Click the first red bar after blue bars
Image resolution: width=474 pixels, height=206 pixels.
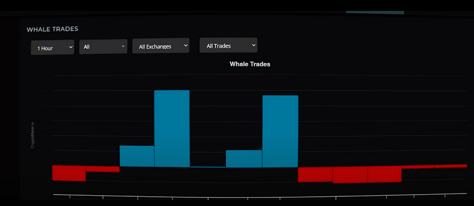[x=315, y=175]
